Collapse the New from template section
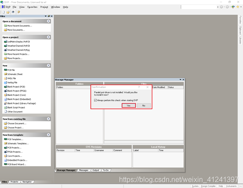243x188 pixels. pos(48,135)
